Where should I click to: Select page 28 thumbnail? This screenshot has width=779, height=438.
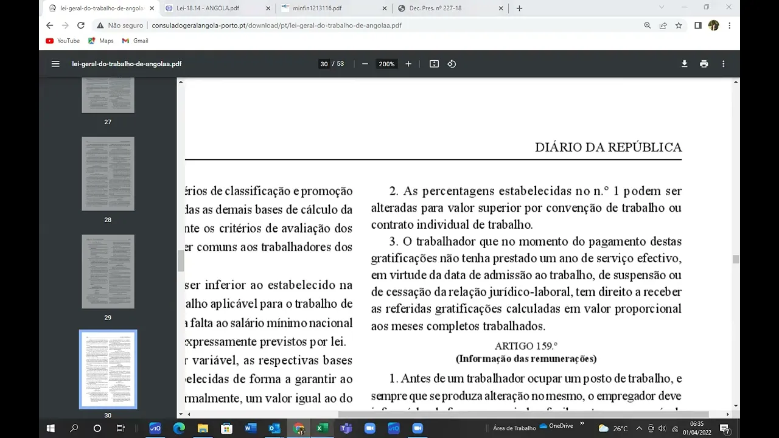[x=108, y=174]
